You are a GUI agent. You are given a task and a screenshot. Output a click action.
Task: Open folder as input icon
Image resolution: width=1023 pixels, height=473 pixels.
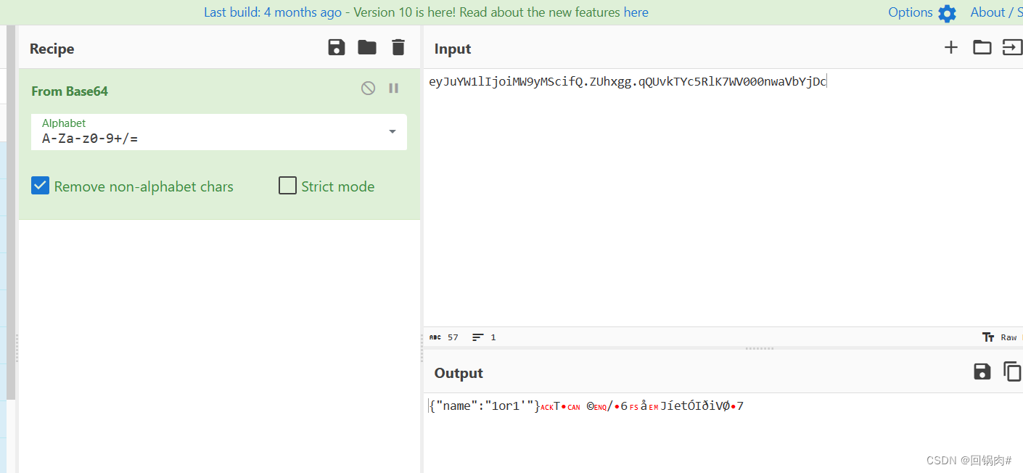[982, 48]
